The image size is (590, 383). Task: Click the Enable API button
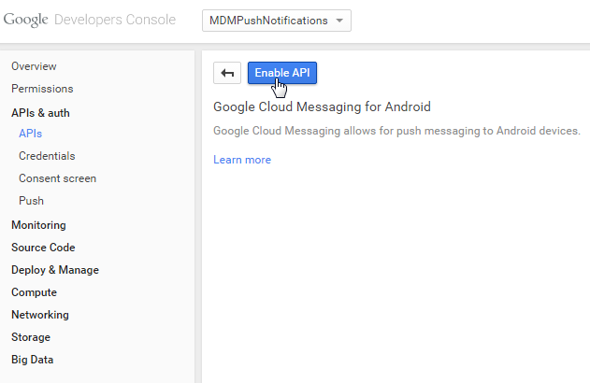282,73
